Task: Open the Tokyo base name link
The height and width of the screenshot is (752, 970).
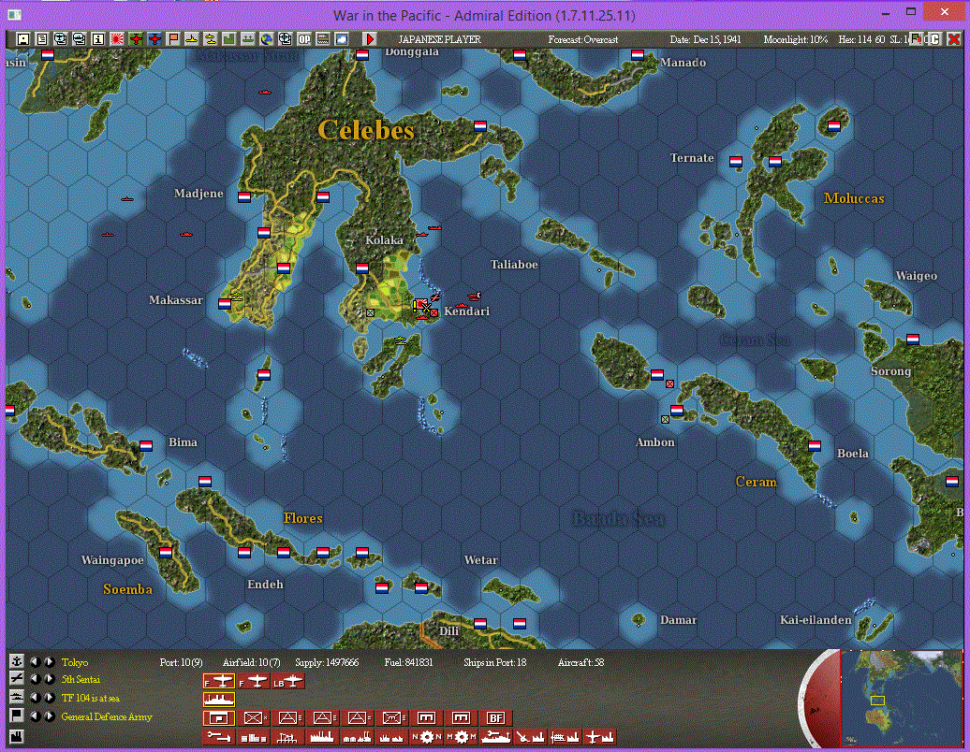Action: pyautogui.click(x=75, y=662)
